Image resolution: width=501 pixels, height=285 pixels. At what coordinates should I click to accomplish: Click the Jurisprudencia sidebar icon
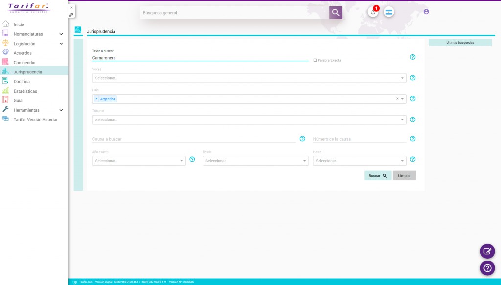pyautogui.click(x=5, y=71)
